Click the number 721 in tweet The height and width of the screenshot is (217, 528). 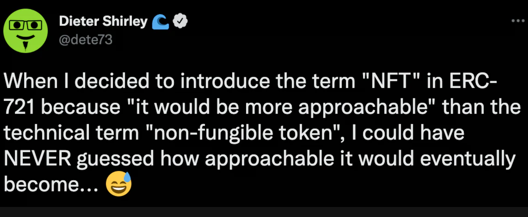[19, 107]
